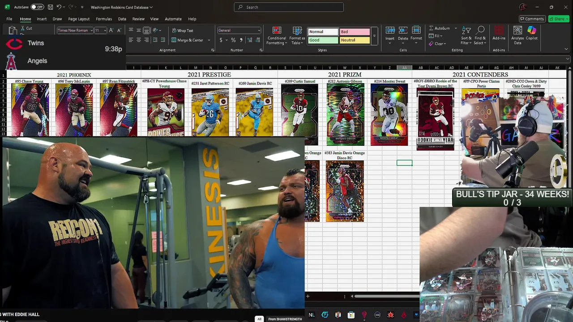The image size is (573, 322).
Task: Toggle Wrap Text for the cell
Action: [x=183, y=30]
